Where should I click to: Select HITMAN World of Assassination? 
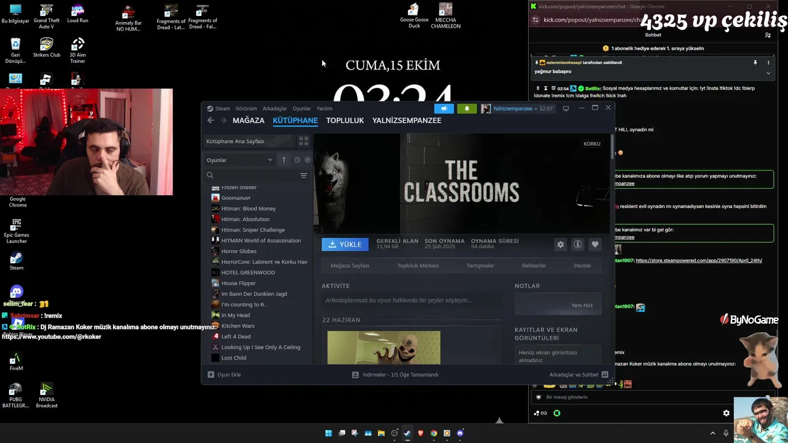261,241
